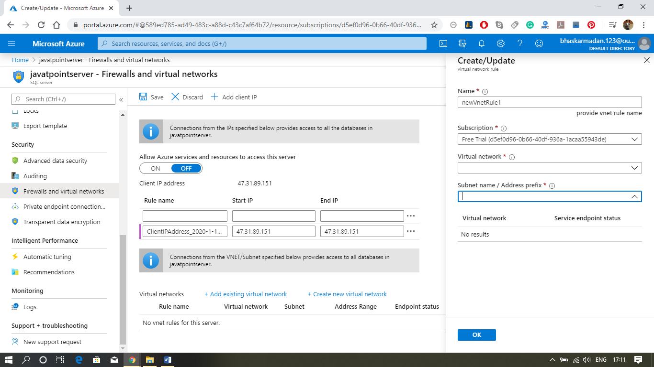Click the Windows Start button
Viewport: 654px width, 367px height.
(x=9, y=360)
